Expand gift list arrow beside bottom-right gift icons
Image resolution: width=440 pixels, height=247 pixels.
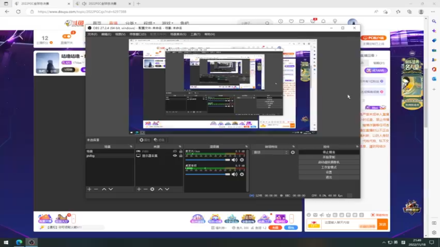pos(291,218)
